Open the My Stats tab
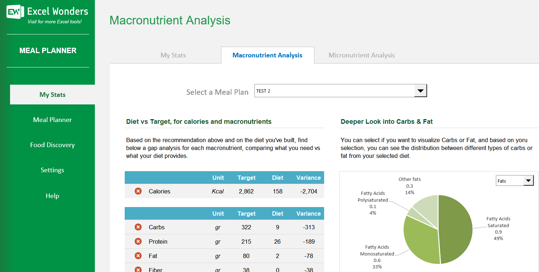The width and height of the screenshot is (539, 272). (173, 55)
